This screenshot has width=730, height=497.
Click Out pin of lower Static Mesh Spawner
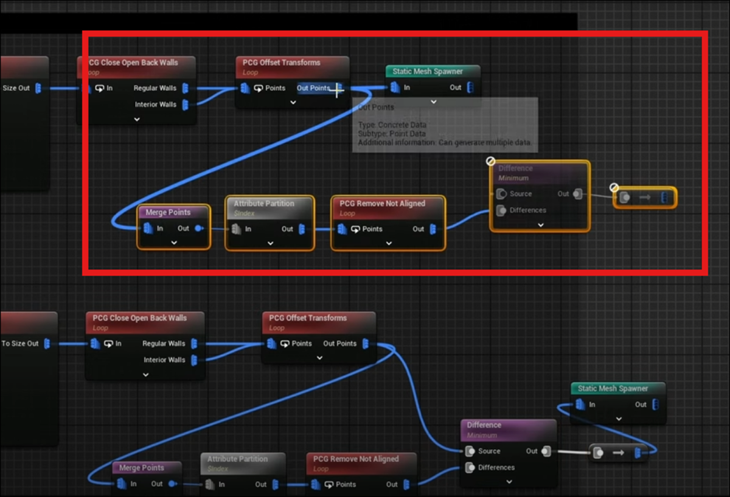[x=655, y=404]
